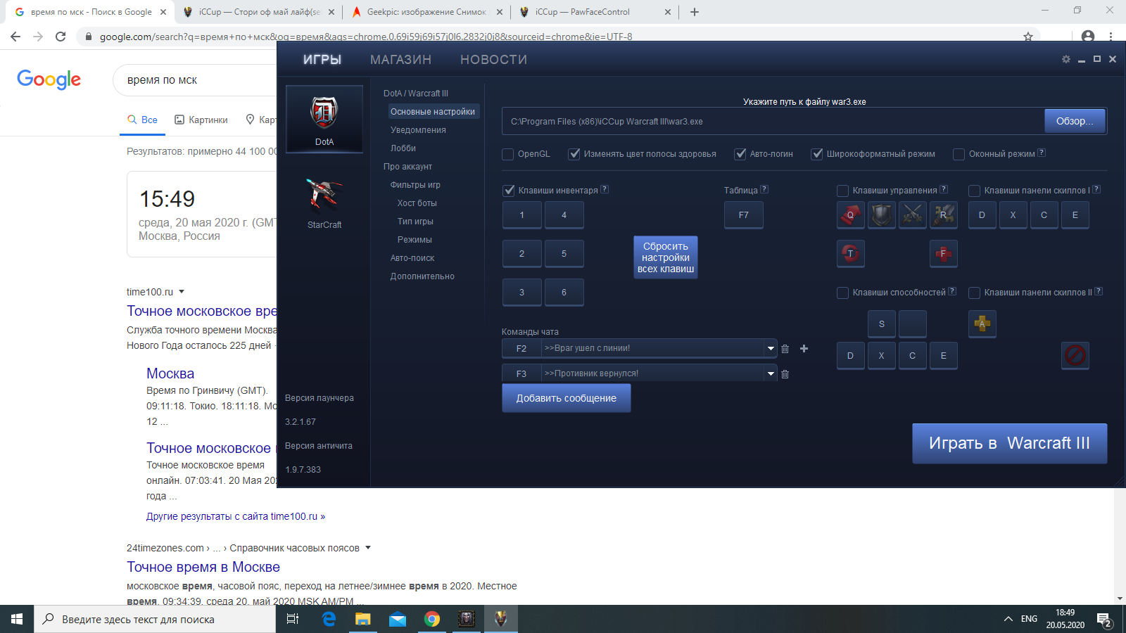Click the shield hold-position key icon

pos(882,215)
